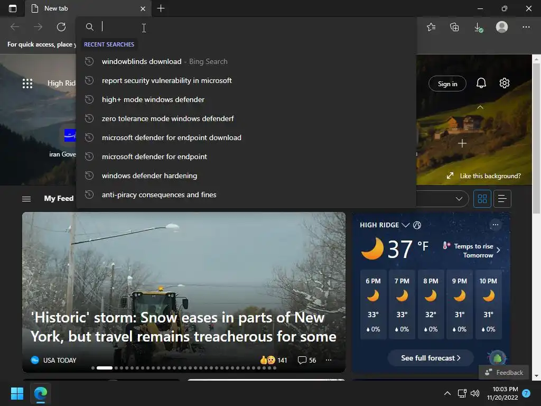Select 'microsoft defender for endpoint download' suggestion
541x406 pixels.
pyautogui.click(x=246, y=137)
